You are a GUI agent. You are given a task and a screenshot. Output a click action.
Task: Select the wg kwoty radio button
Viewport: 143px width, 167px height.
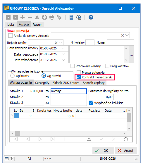[12, 76]
